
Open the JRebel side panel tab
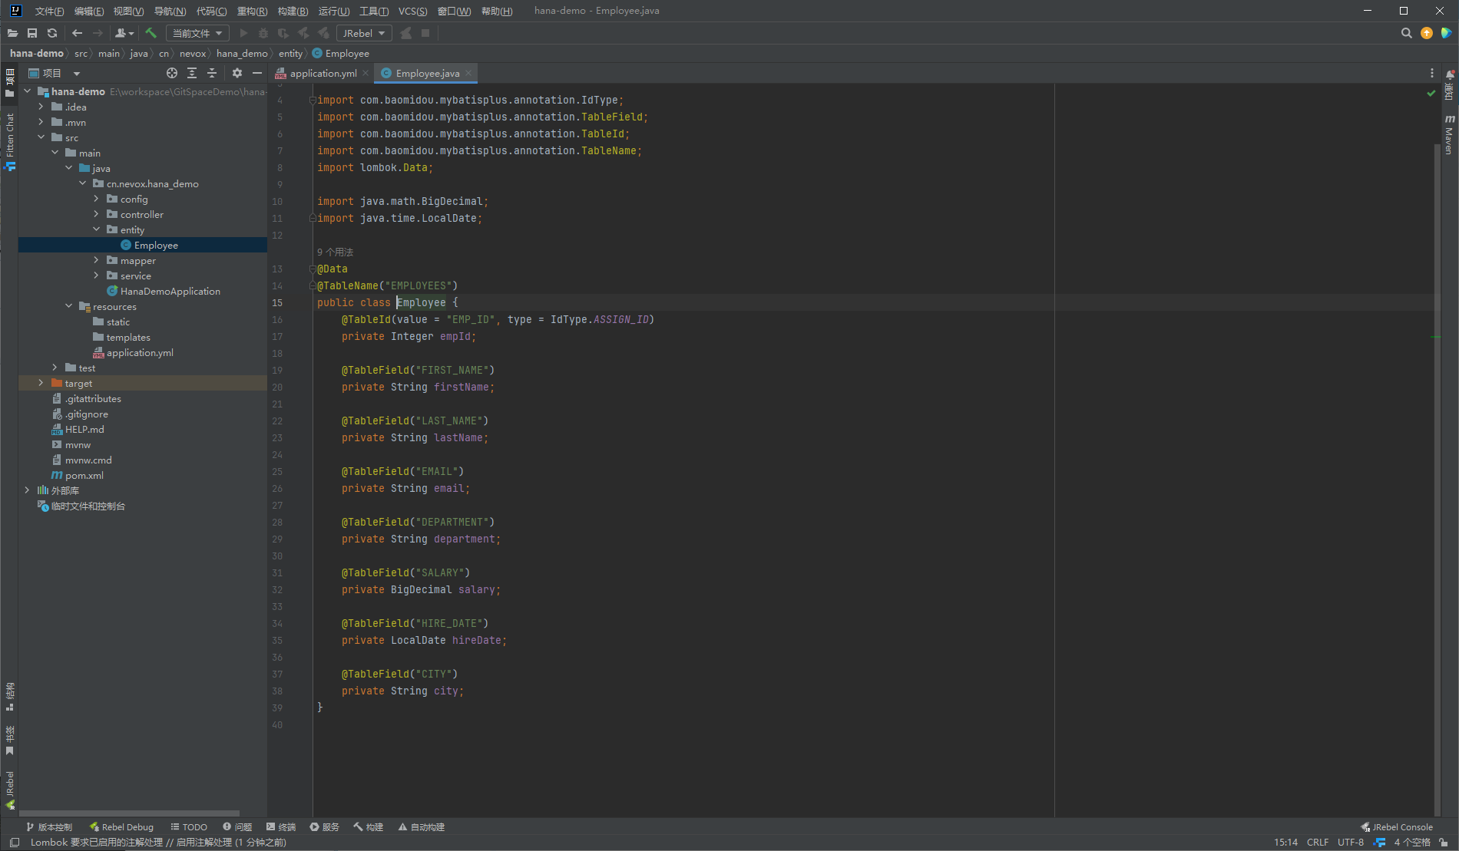point(9,790)
